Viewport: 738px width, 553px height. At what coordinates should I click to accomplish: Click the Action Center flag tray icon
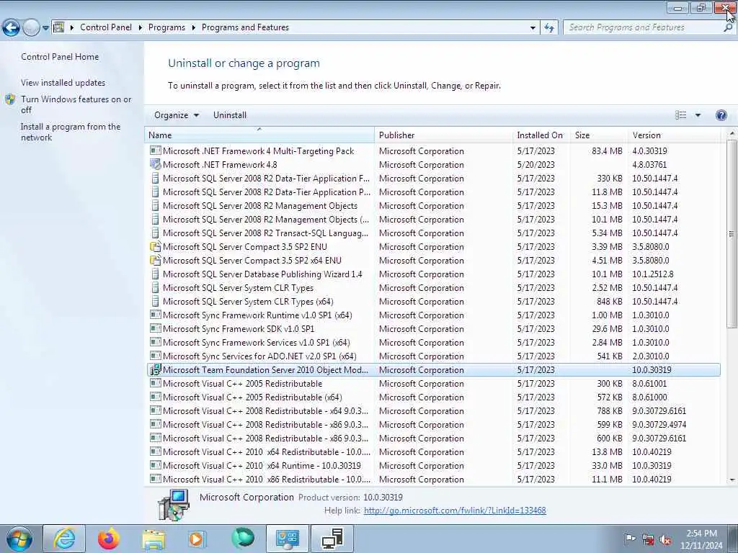(630, 539)
